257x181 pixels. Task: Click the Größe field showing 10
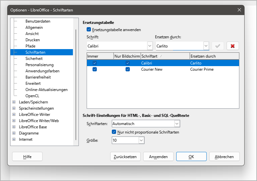(x=125, y=140)
